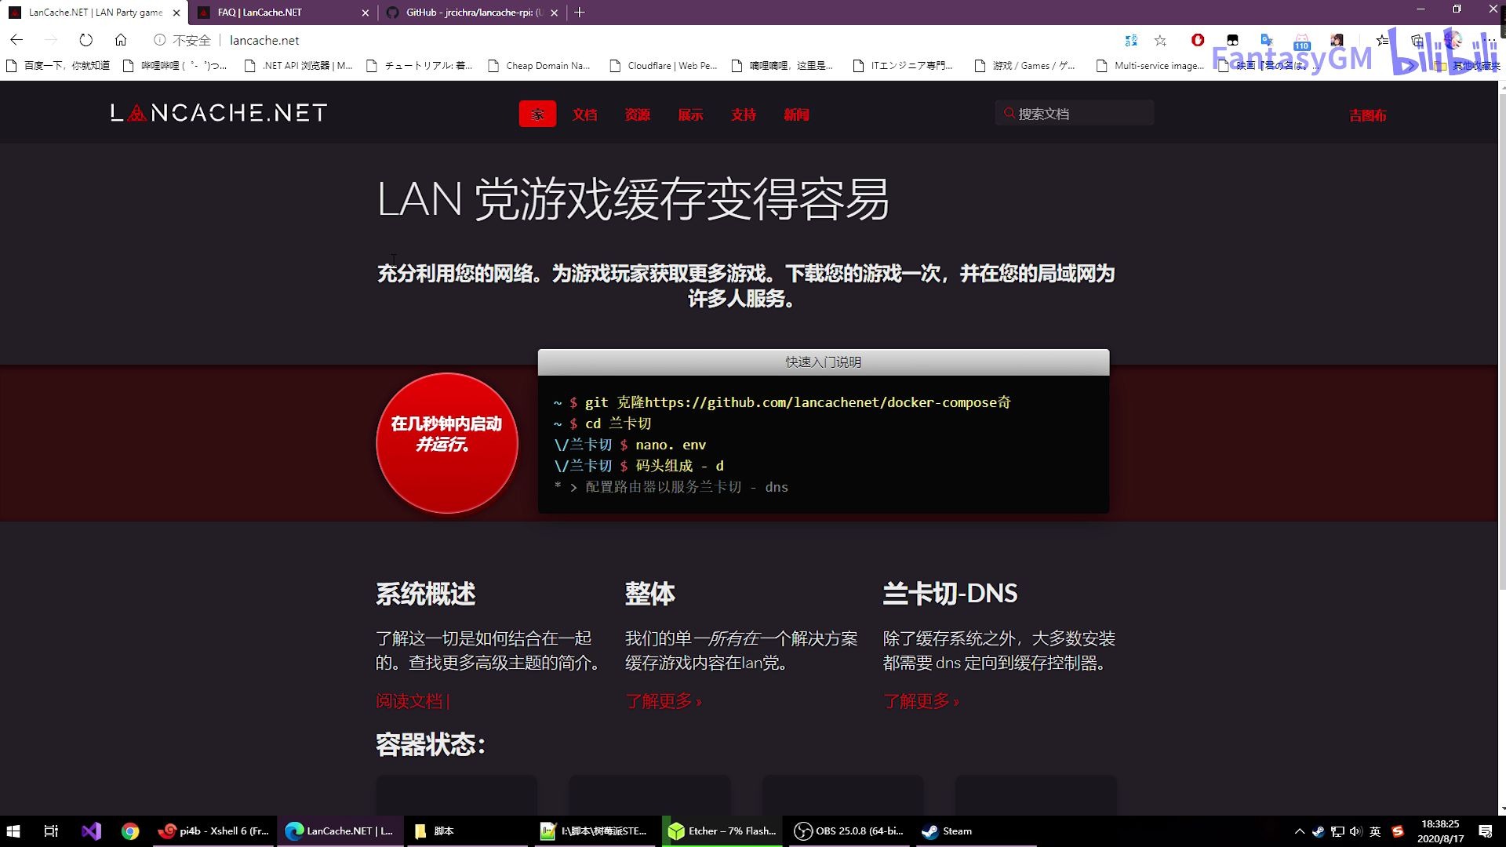Open Google Chrome from the taskbar
1506x847 pixels.
(x=130, y=831)
